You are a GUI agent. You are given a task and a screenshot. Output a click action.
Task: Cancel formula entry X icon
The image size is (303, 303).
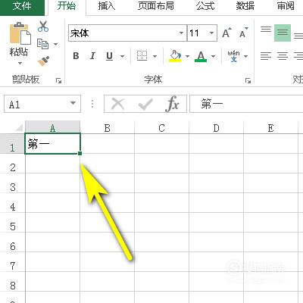(x=118, y=104)
